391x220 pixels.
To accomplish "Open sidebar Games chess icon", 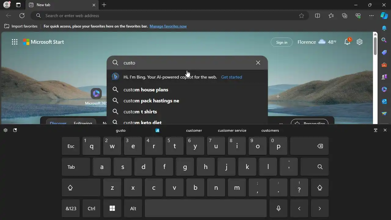I will click(384, 77).
